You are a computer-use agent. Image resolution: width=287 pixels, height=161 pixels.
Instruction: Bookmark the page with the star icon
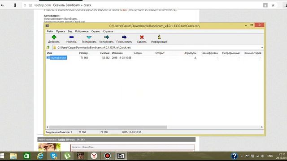pyautogui.click(x=273, y=5)
